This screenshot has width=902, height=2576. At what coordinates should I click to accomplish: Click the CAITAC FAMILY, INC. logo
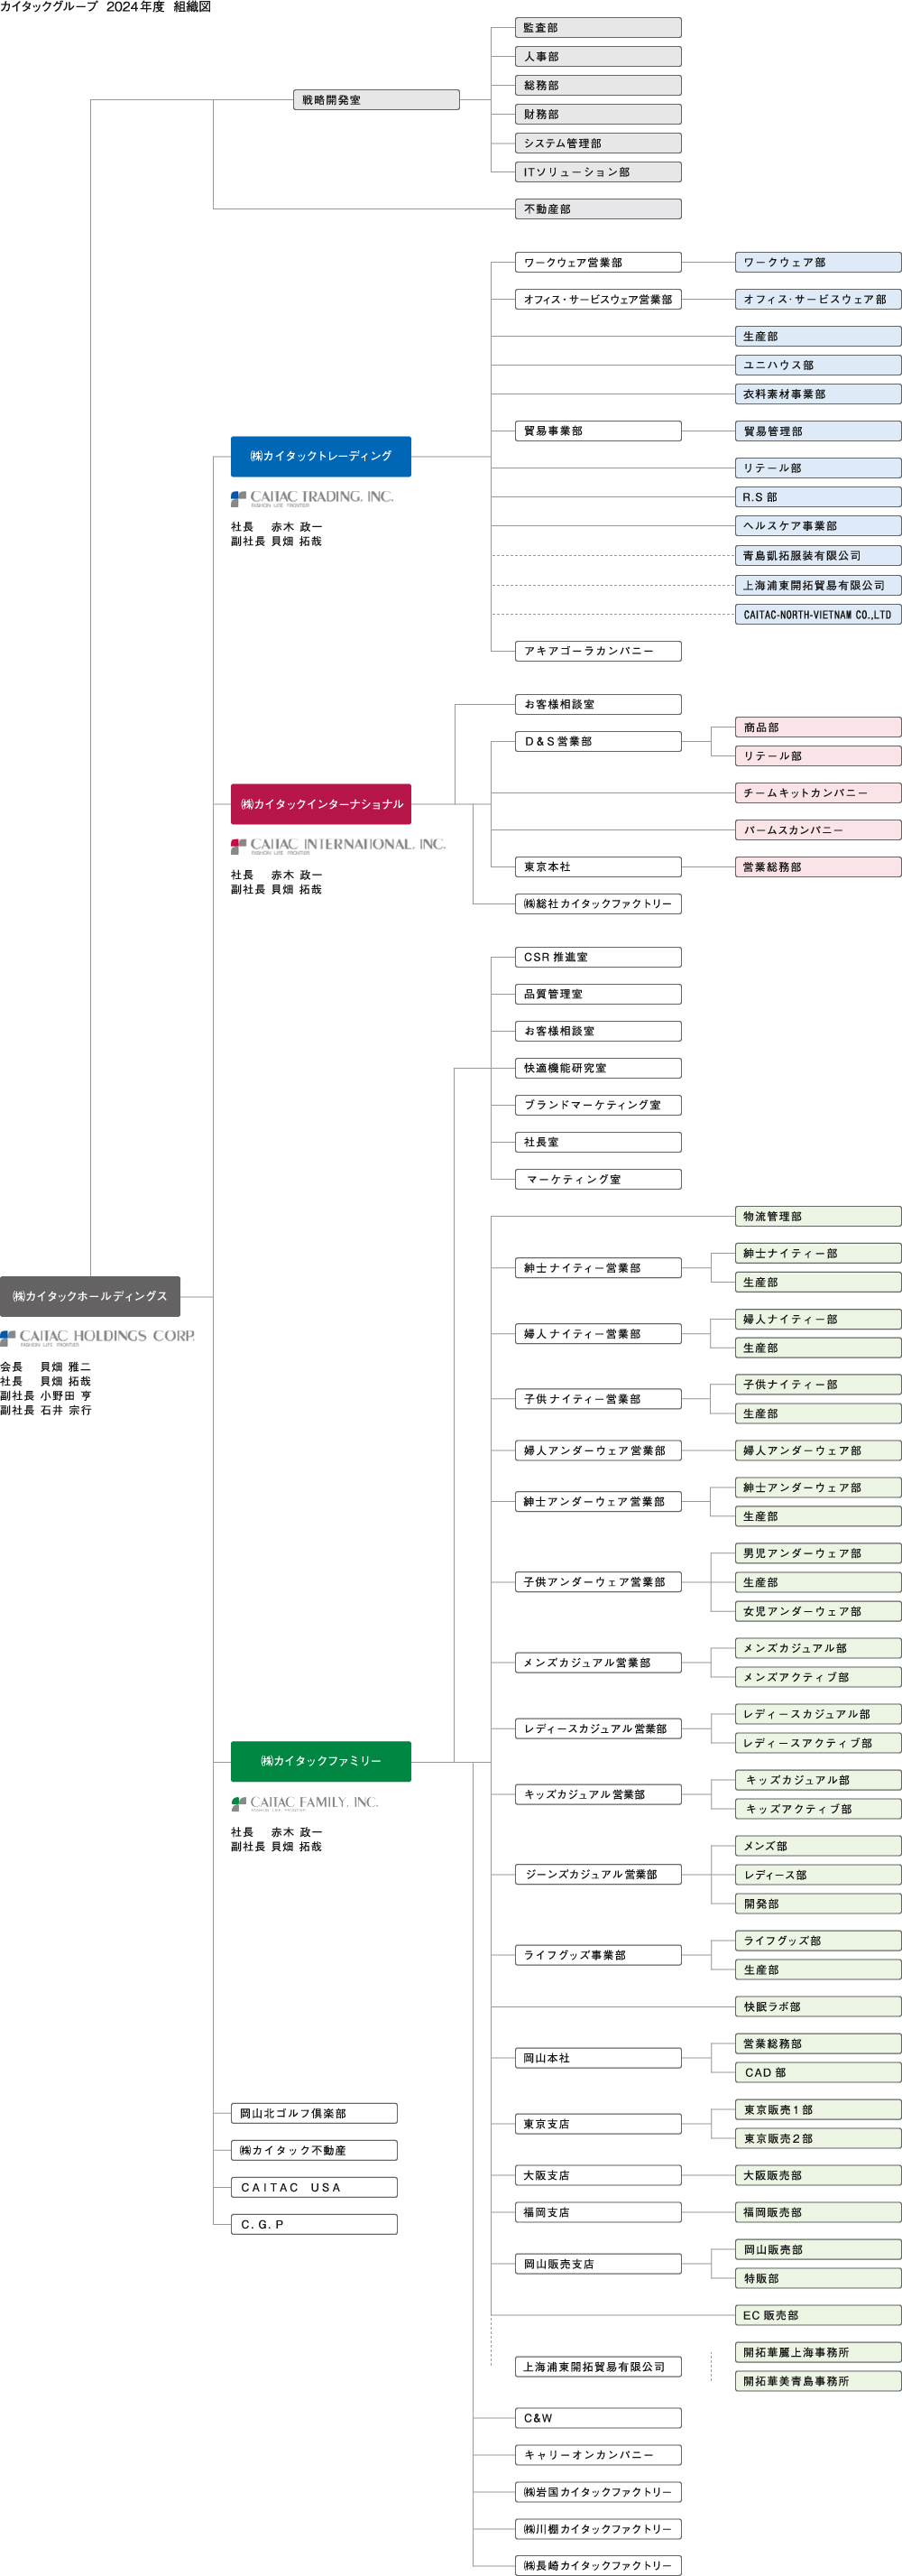[x=305, y=1803]
